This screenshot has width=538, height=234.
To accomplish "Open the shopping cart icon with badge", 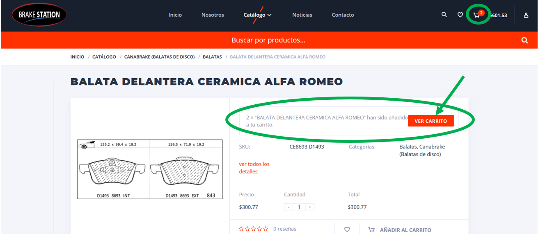I will point(478,14).
